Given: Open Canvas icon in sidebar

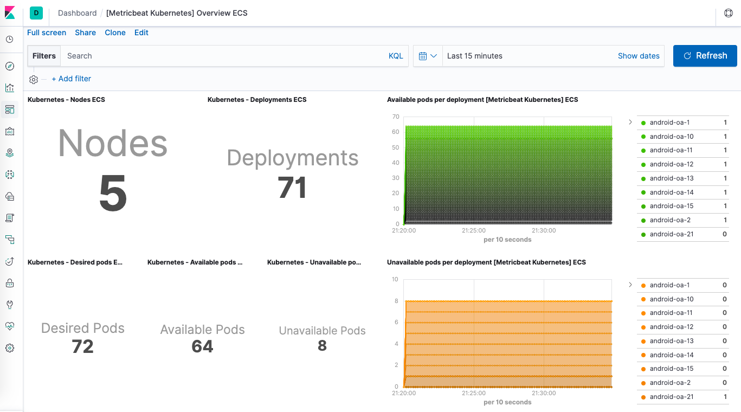Looking at the screenshot, I should click(x=10, y=131).
